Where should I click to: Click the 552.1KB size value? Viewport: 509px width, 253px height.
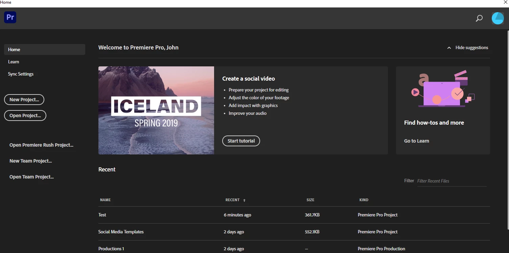[312, 232]
